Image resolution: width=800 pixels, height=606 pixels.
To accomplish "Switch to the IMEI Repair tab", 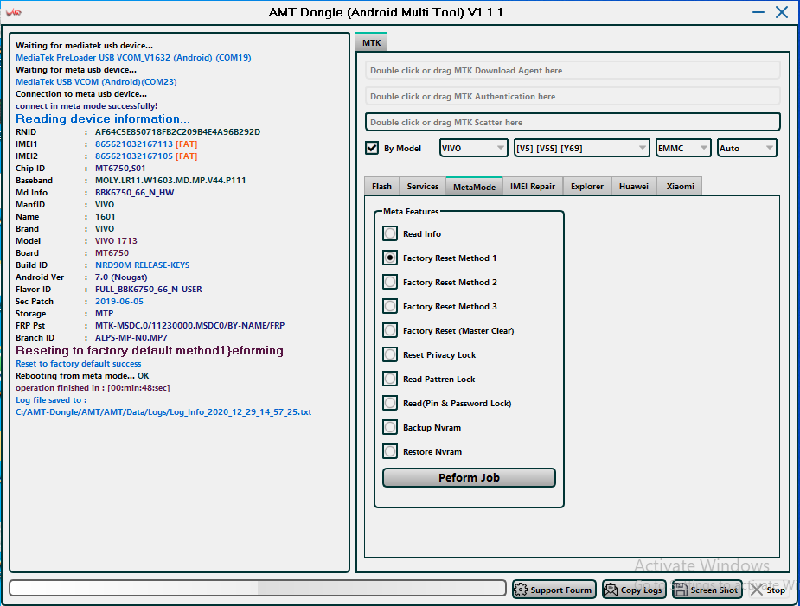I will point(533,186).
